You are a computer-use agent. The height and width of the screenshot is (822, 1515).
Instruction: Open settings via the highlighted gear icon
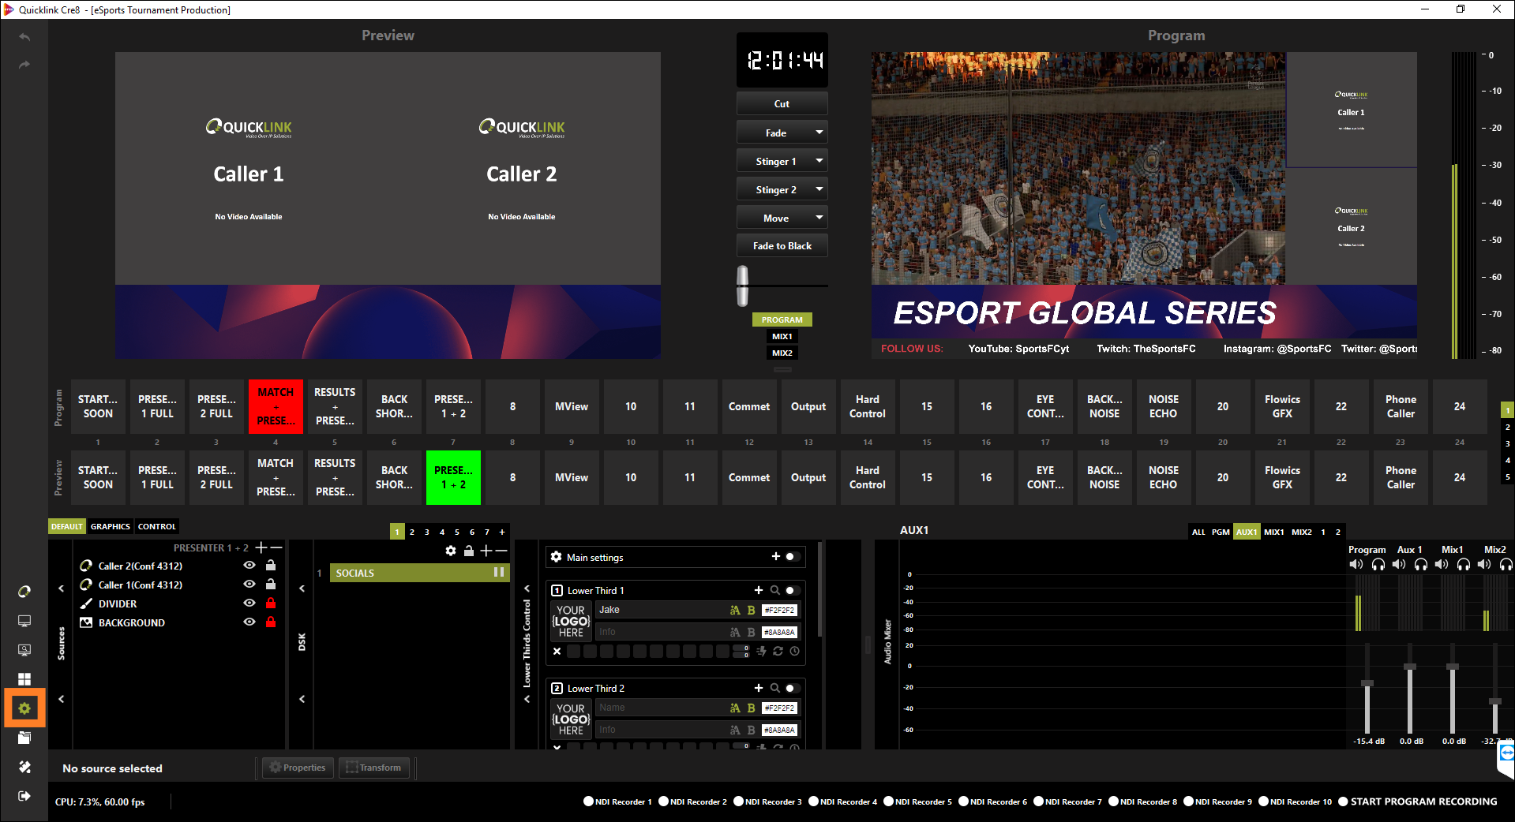click(x=24, y=708)
